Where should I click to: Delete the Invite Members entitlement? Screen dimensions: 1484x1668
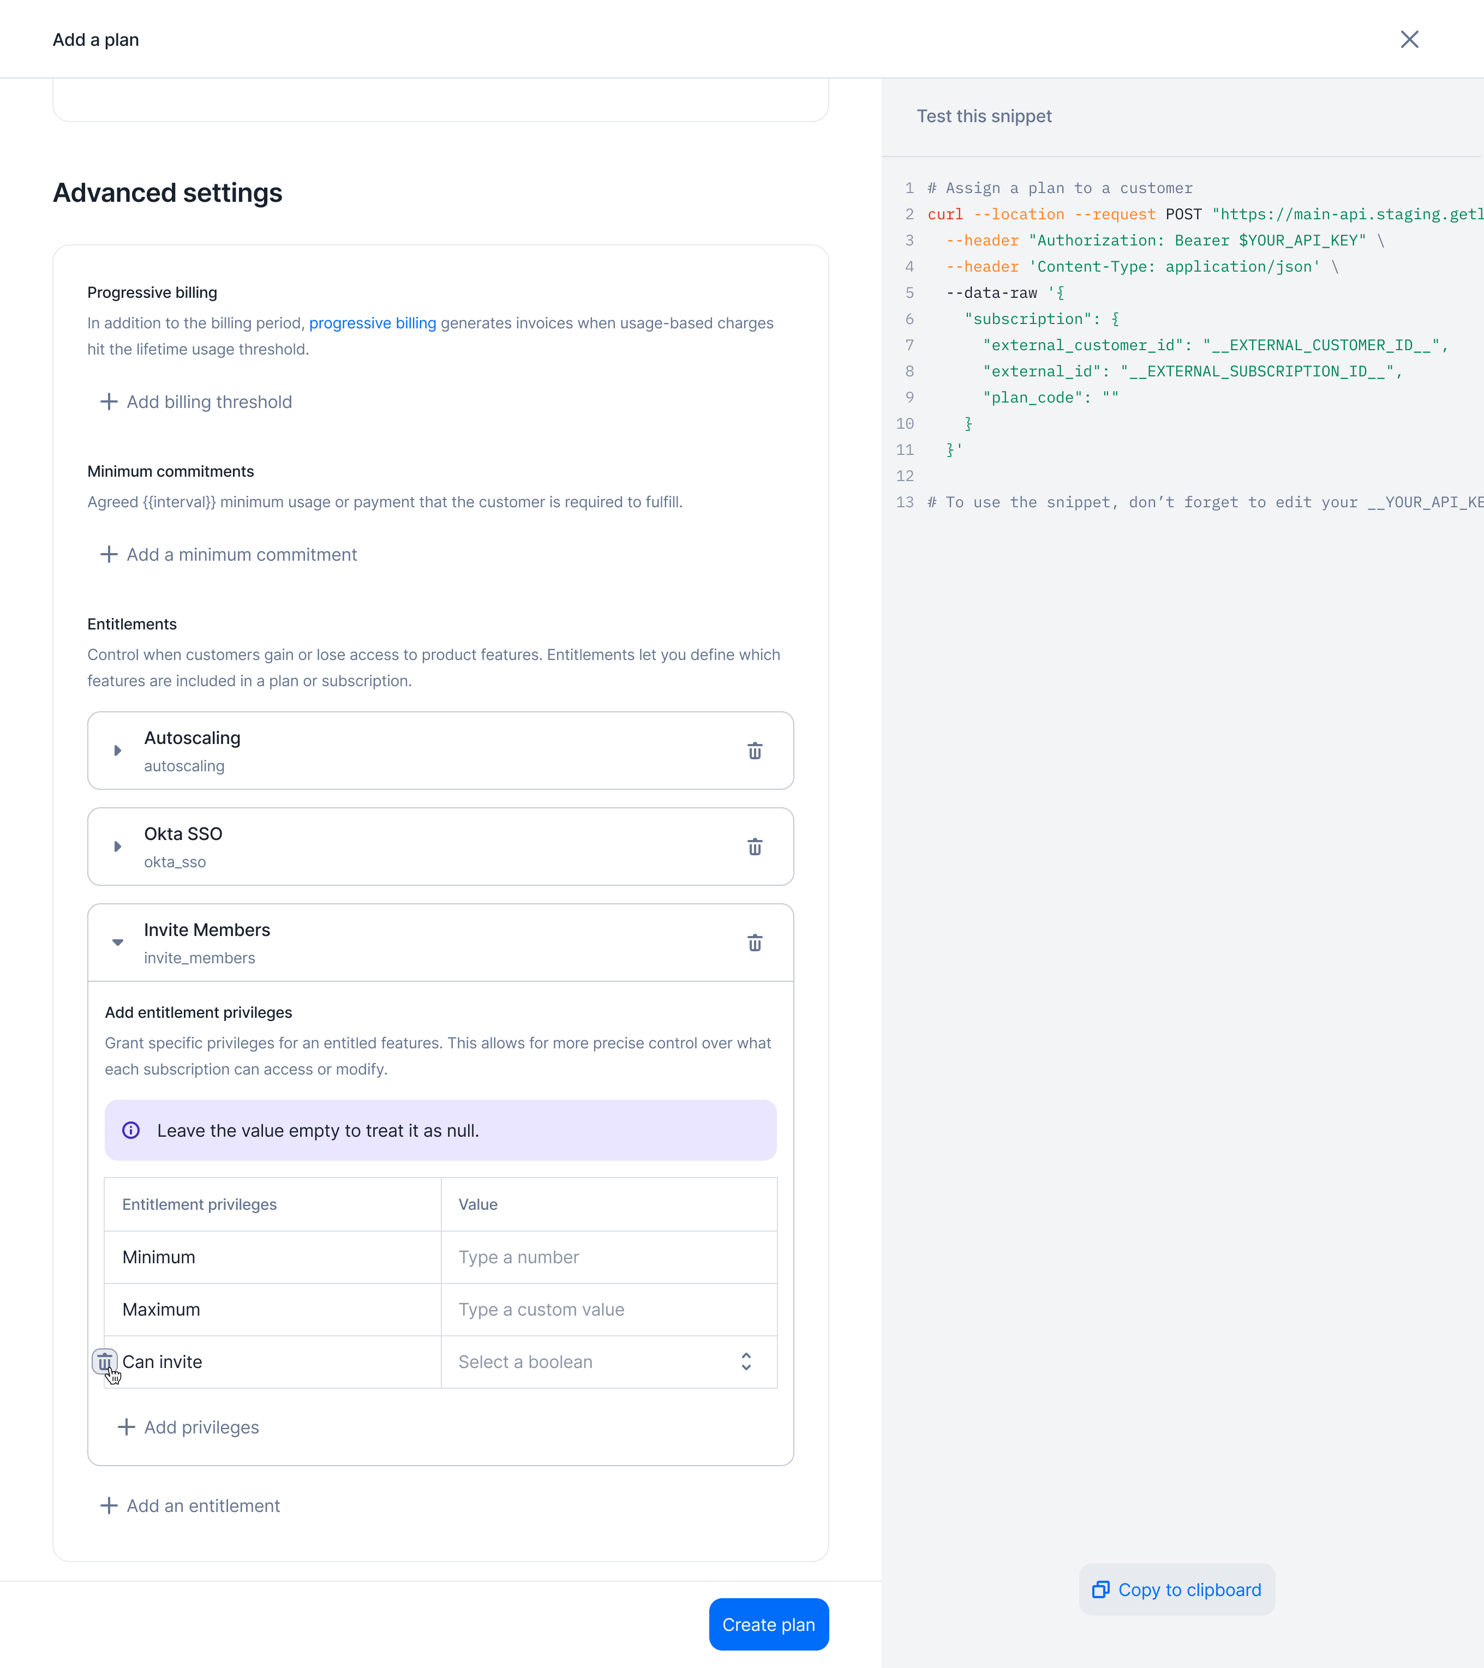click(x=754, y=943)
